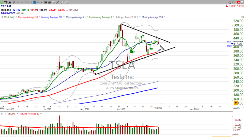Select the Daily (D) timeframe
Screen dimensions: 244x137
35,2
